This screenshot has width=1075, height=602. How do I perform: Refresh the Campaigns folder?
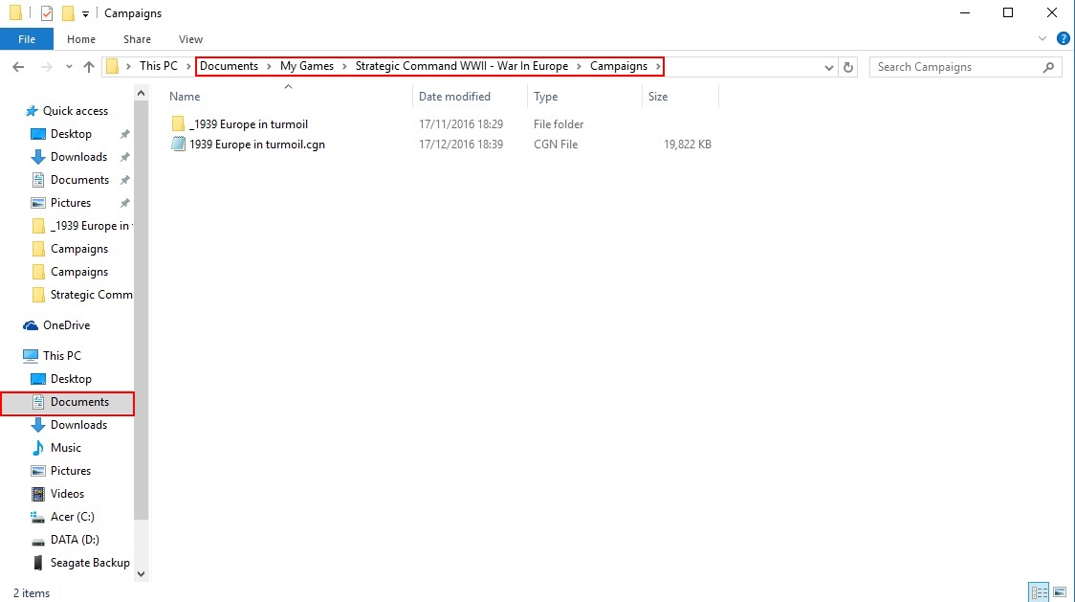point(848,67)
